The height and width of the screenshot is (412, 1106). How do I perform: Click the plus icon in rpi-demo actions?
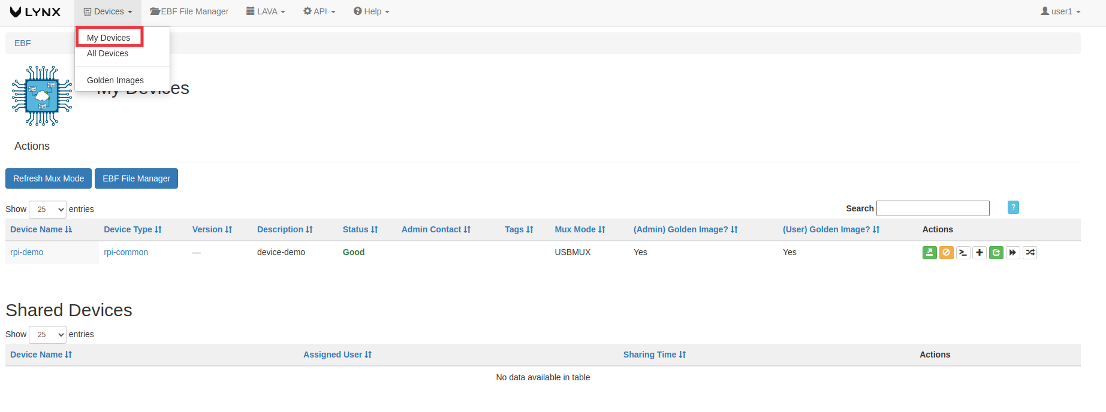click(980, 253)
